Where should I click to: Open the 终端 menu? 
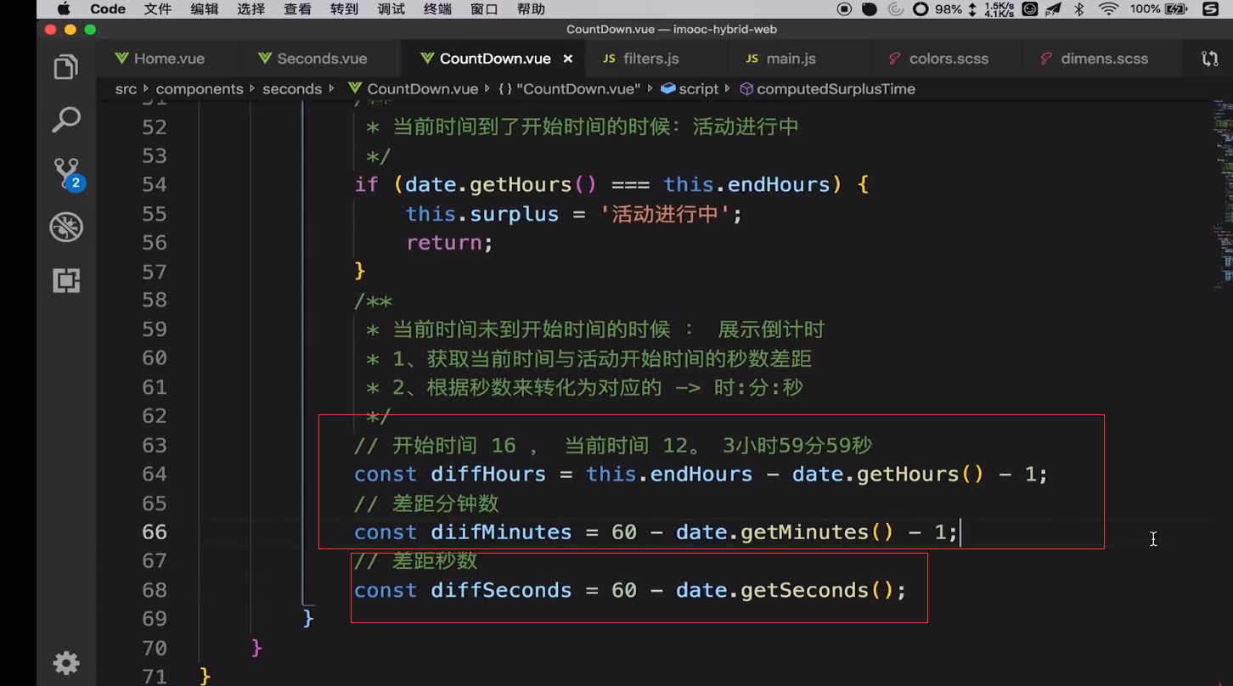[x=437, y=9]
